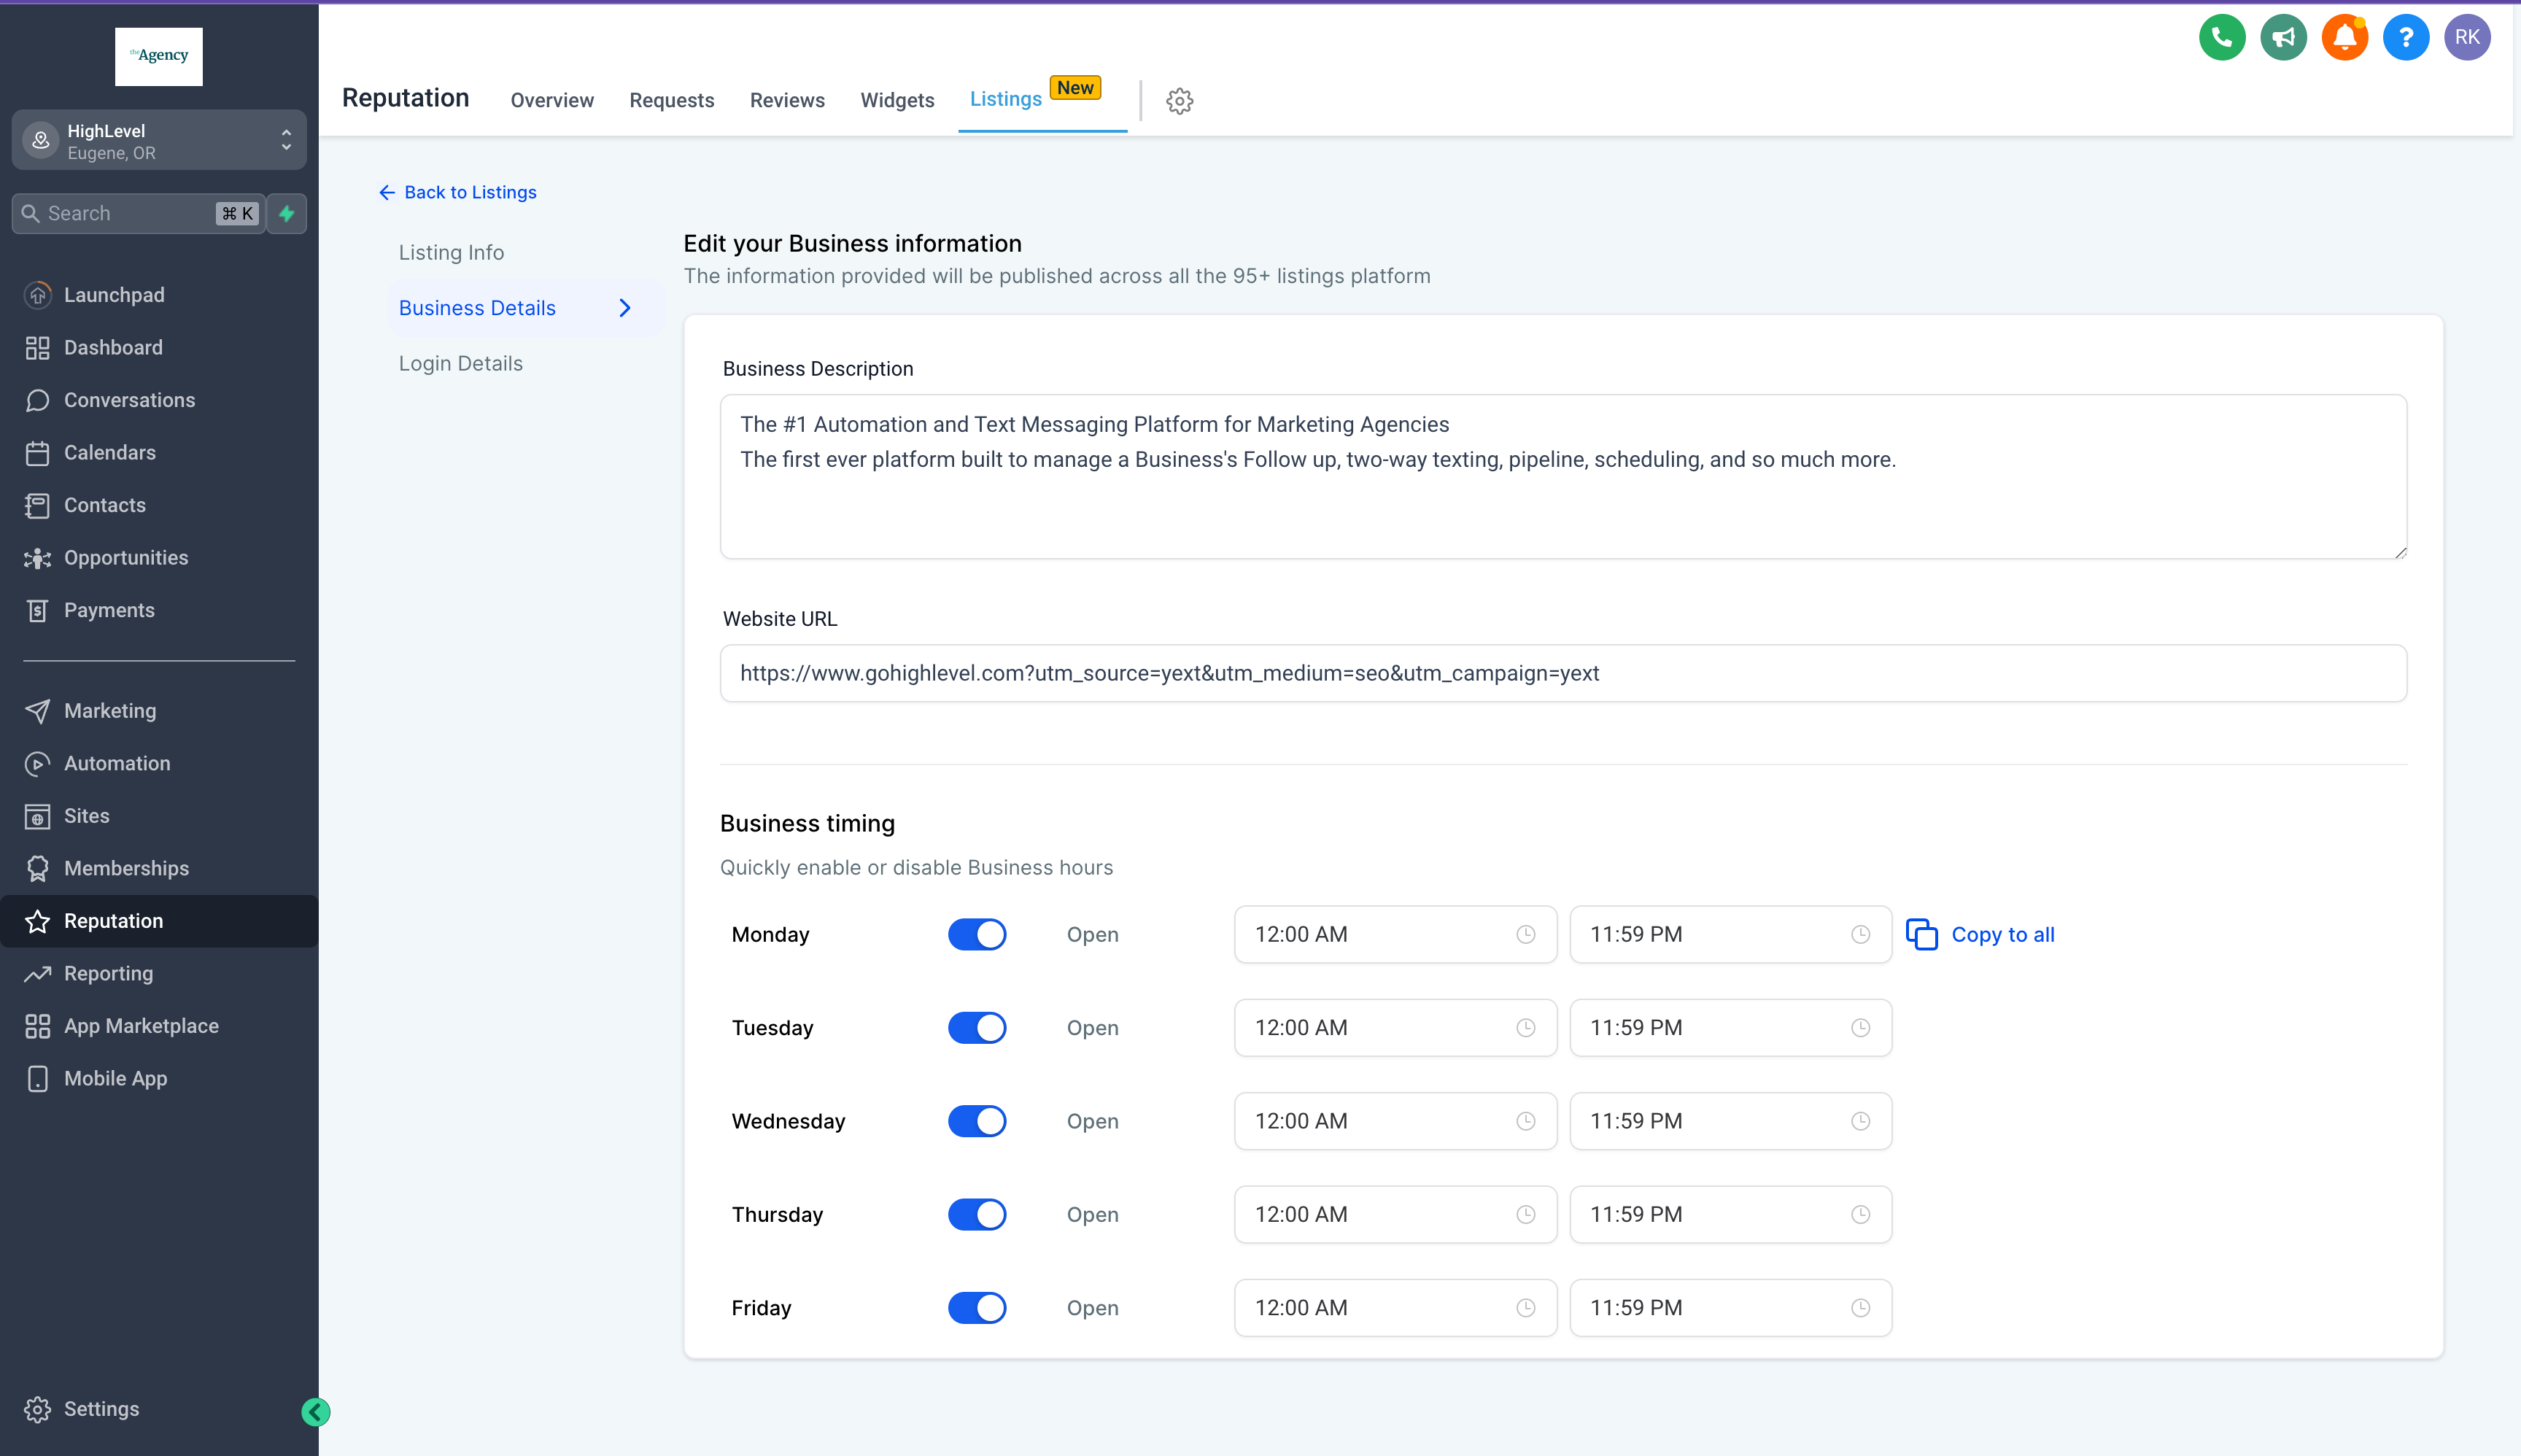Open the HighLevel location switcher dropdown

click(x=159, y=141)
